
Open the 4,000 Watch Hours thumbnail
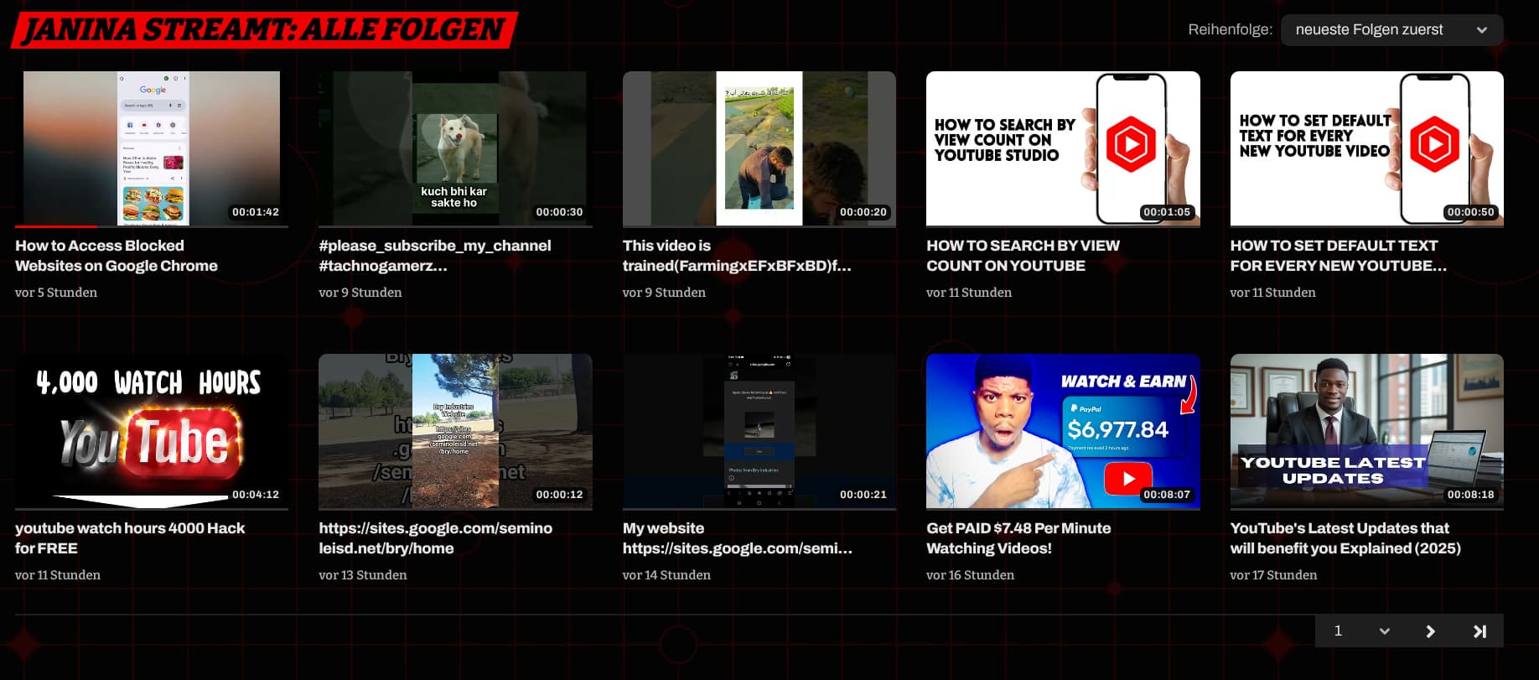point(152,431)
